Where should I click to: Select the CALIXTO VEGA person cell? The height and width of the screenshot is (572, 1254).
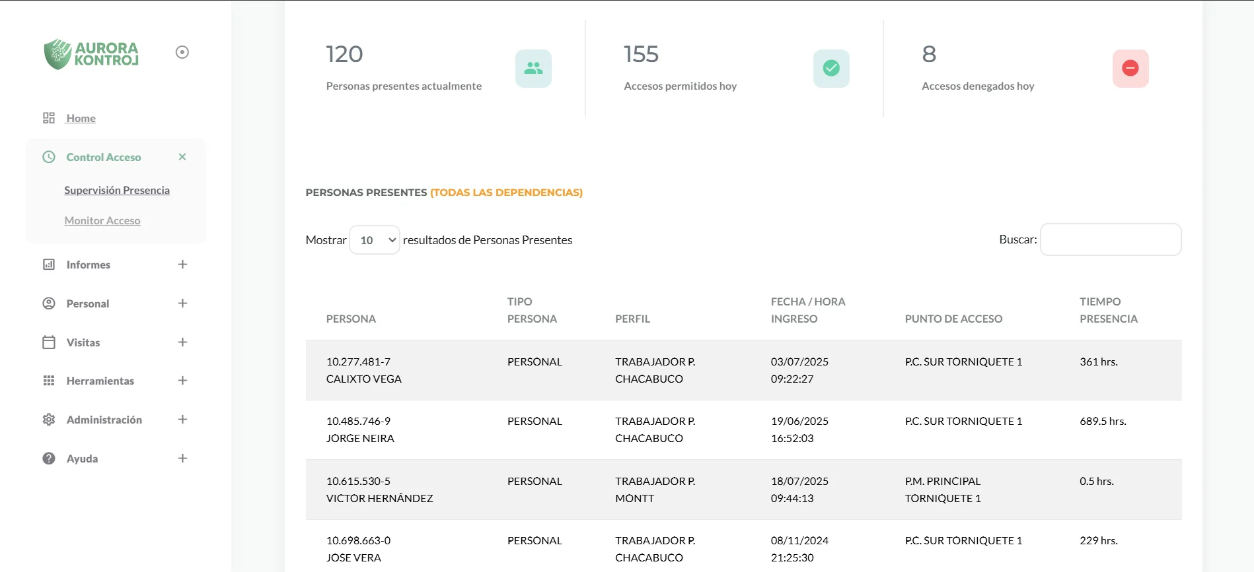[364, 370]
